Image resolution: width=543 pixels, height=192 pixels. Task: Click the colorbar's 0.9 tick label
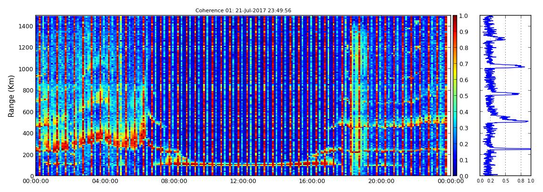[465, 32]
